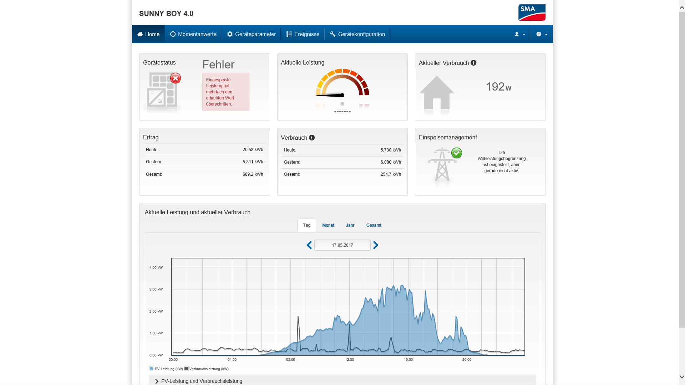685x385 pixels.
Task: Click the page vertical scrollbar thumb
Action: (682, 169)
